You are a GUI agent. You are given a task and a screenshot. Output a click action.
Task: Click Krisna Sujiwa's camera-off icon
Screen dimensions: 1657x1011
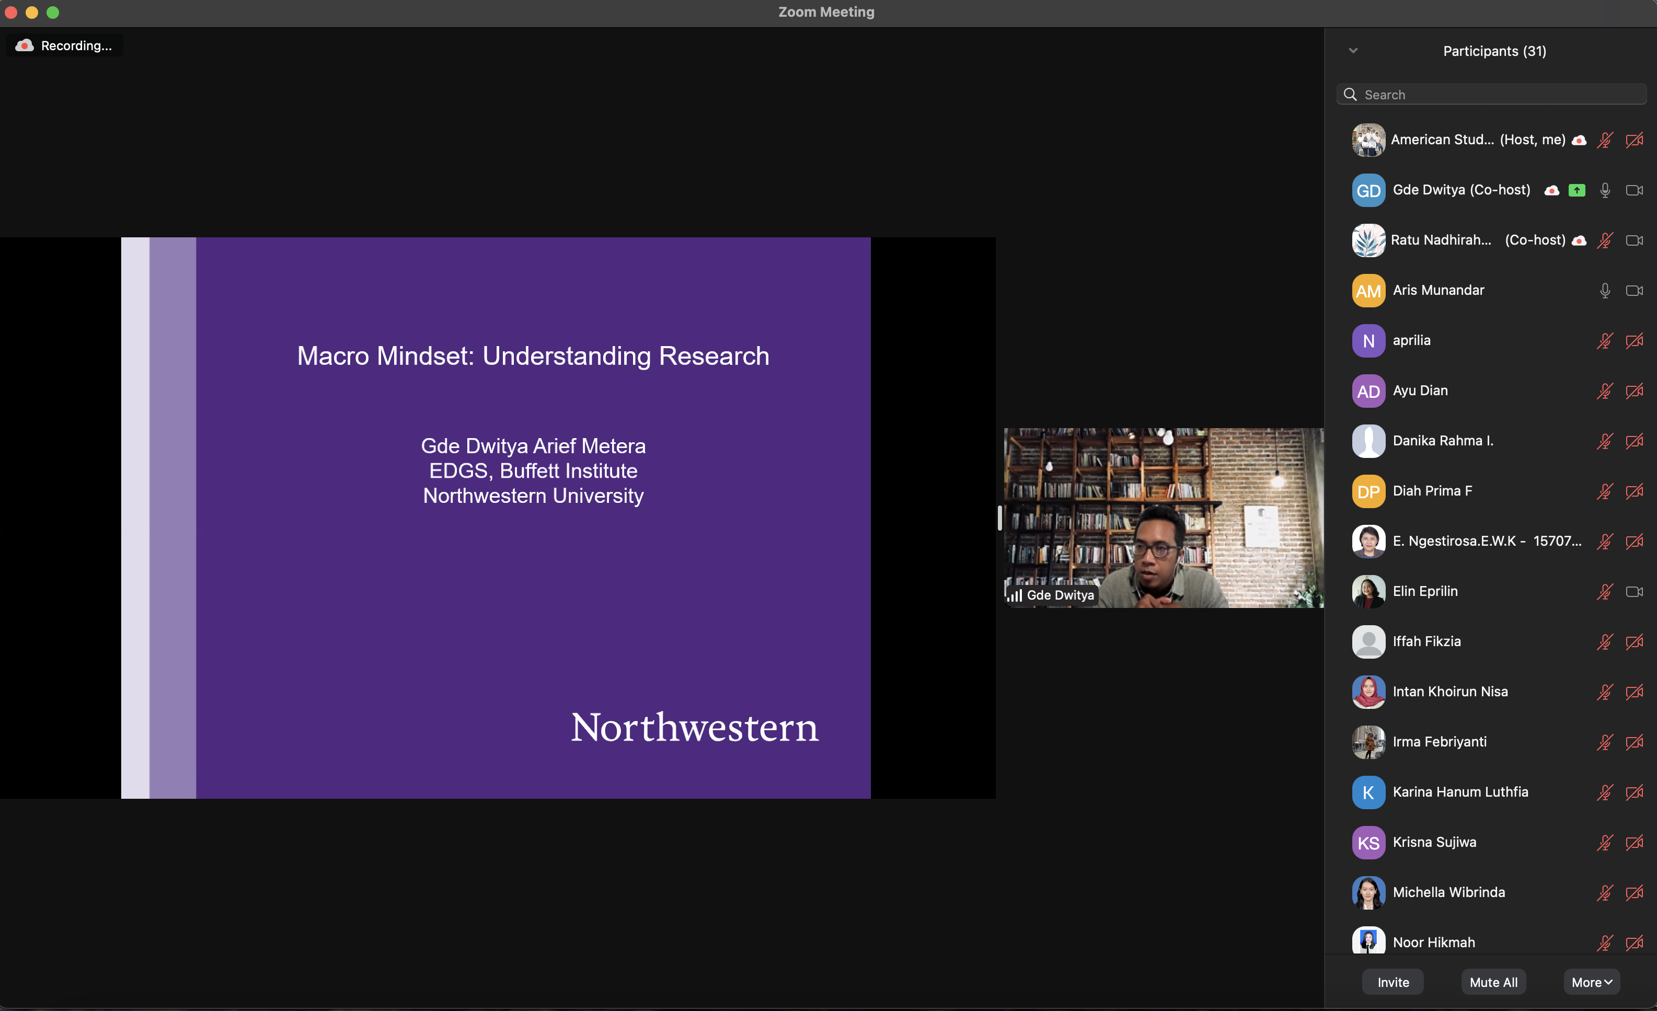[x=1634, y=843]
